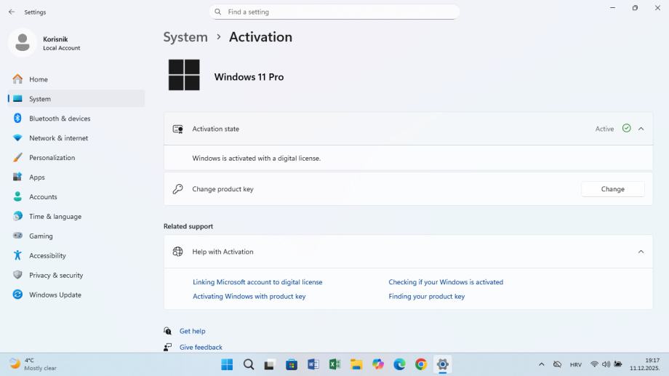This screenshot has height=376, width=669.
Task: Click the Give feedback link
Action: (201, 348)
